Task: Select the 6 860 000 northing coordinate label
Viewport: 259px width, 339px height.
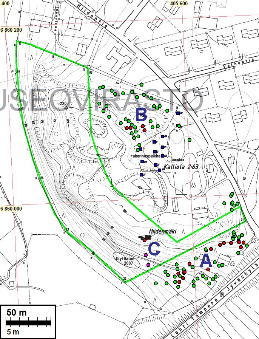Action: (11, 209)
